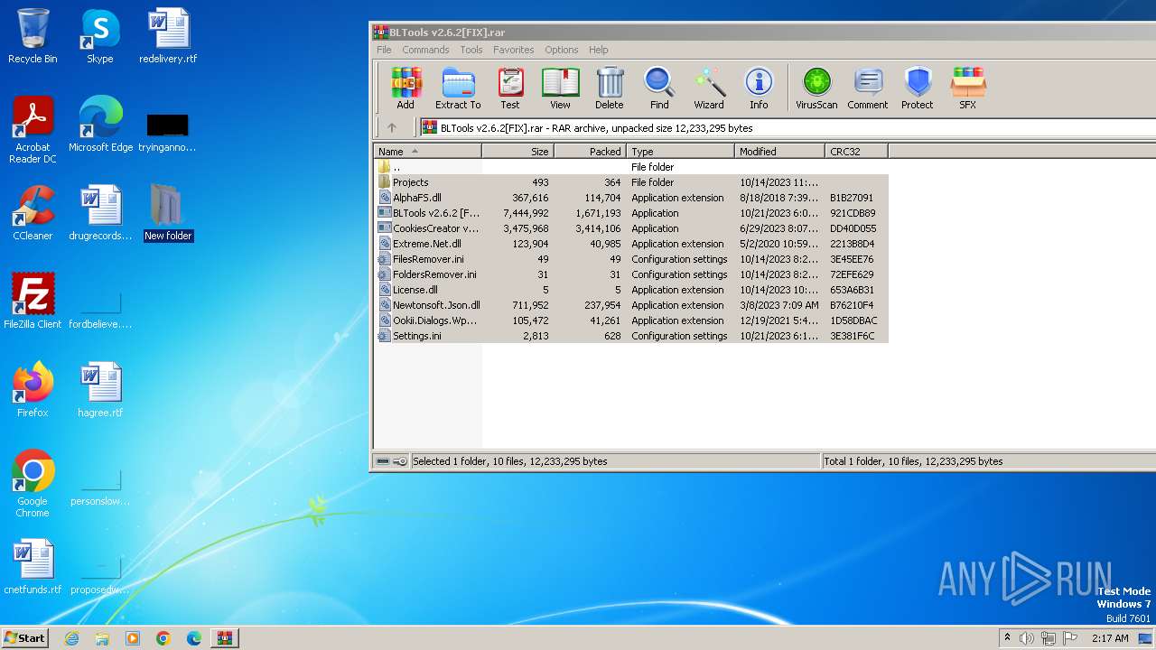
Task: Select the FoldersRemover.ini file
Action: pos(630,274)
